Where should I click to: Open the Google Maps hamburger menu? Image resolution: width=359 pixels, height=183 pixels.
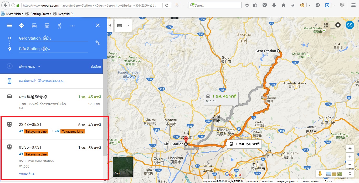coord(9,25)
